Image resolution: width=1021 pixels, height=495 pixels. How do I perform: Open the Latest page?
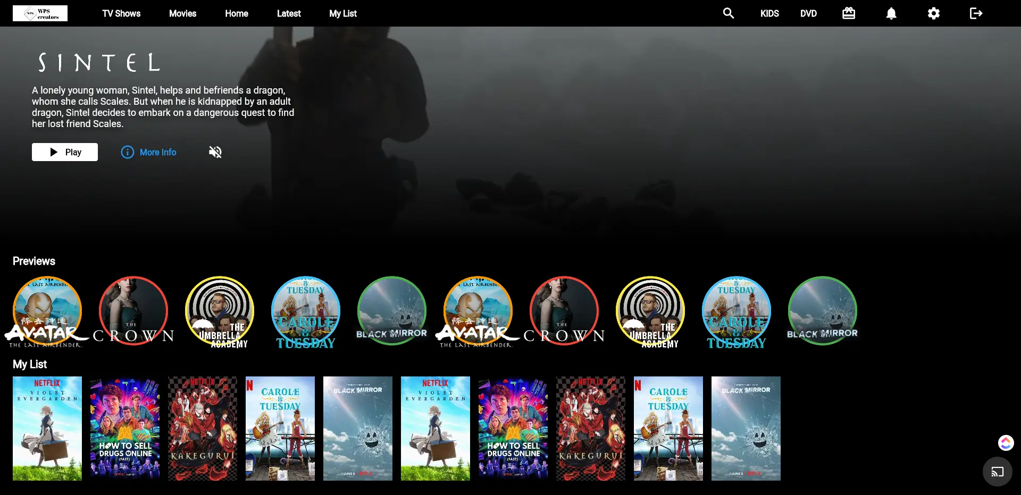point(289,13)
